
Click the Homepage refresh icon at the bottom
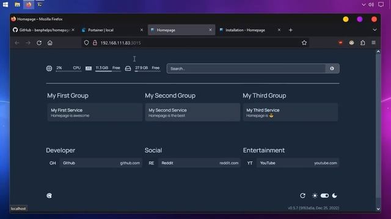click(x=303, y=196)
